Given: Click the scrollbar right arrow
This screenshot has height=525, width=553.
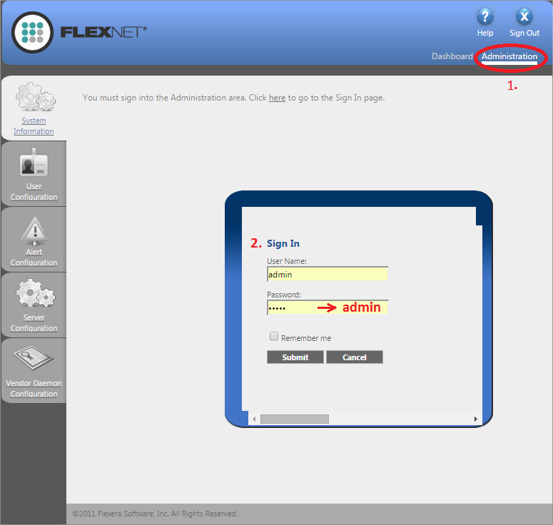Looking at the screenshot, I should tap(476, 419).
